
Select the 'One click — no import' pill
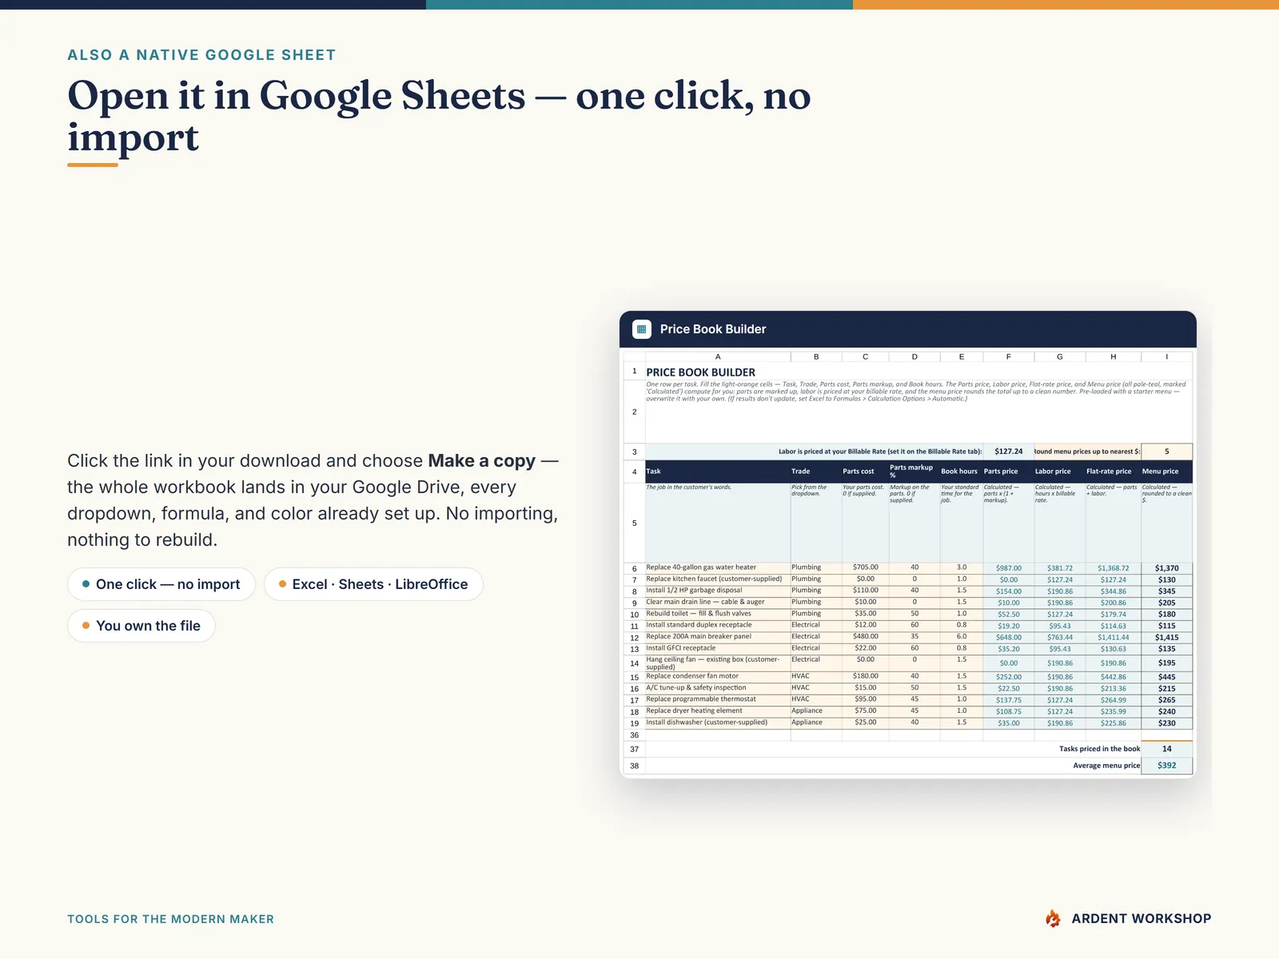(161, 584)
